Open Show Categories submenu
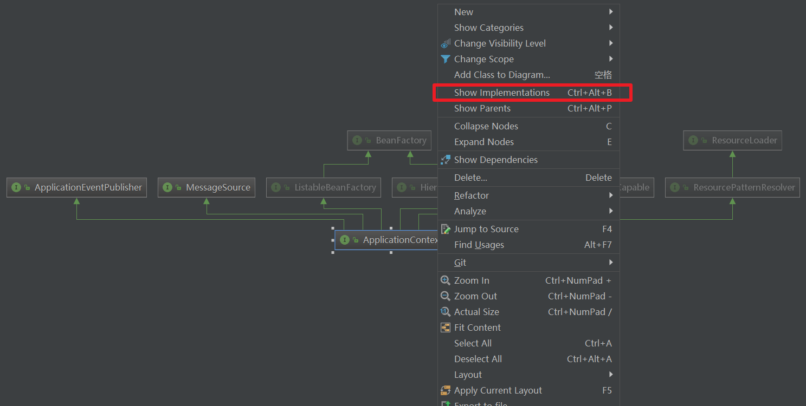Screen dimensions: 806x406 tap(528, 28)
